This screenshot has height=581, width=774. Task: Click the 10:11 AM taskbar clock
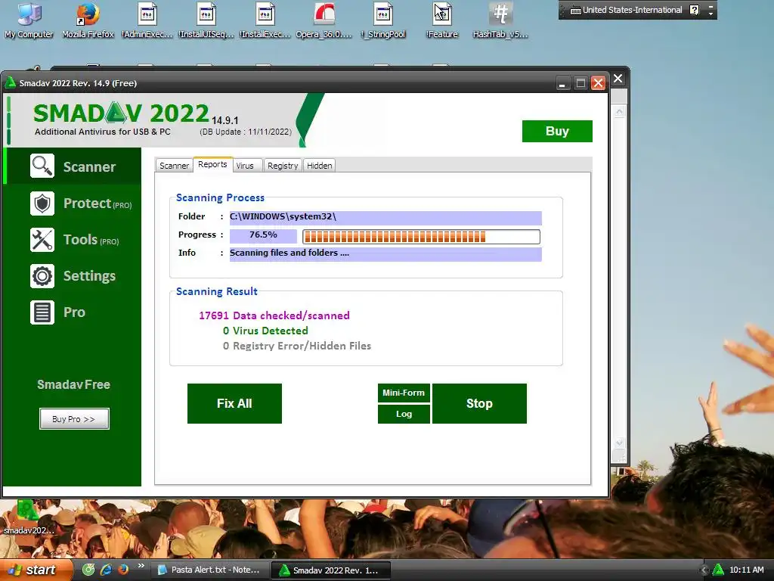[x=746, y=570]
